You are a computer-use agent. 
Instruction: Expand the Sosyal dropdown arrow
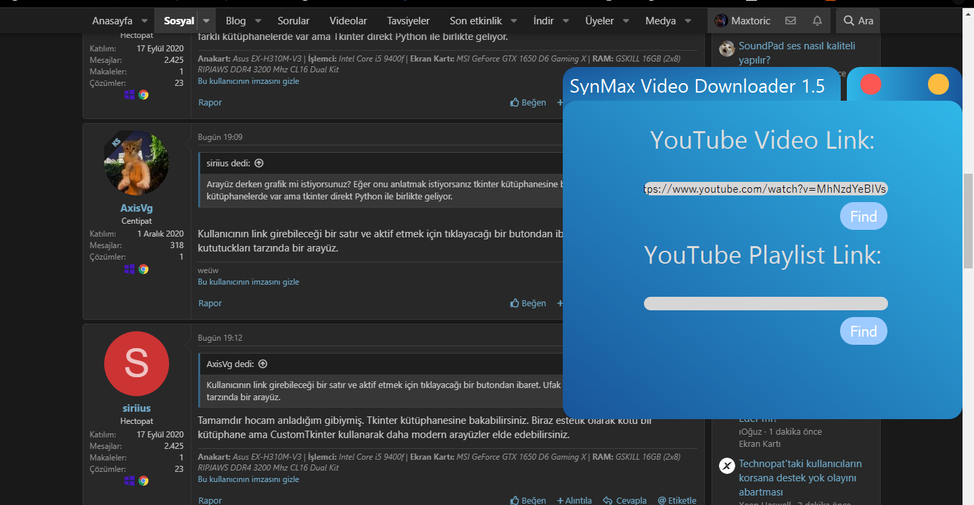[207, 21]
